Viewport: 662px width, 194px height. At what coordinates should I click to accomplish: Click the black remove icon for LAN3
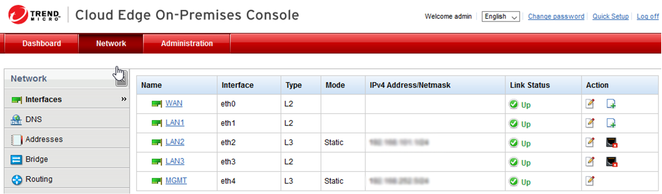tap(611, 162)
